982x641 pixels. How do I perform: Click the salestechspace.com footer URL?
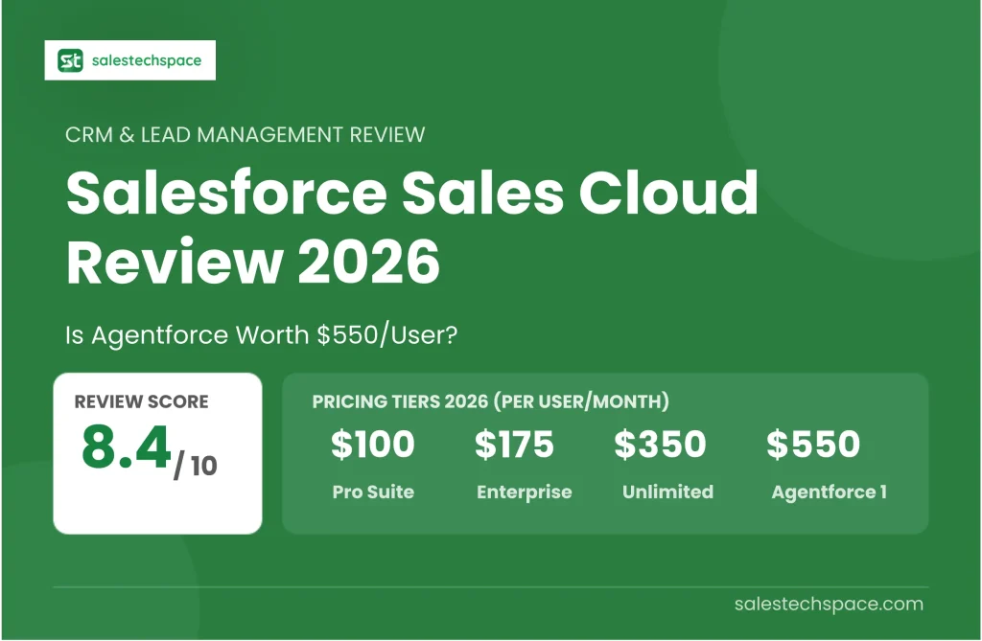click(x=829, y=604)
